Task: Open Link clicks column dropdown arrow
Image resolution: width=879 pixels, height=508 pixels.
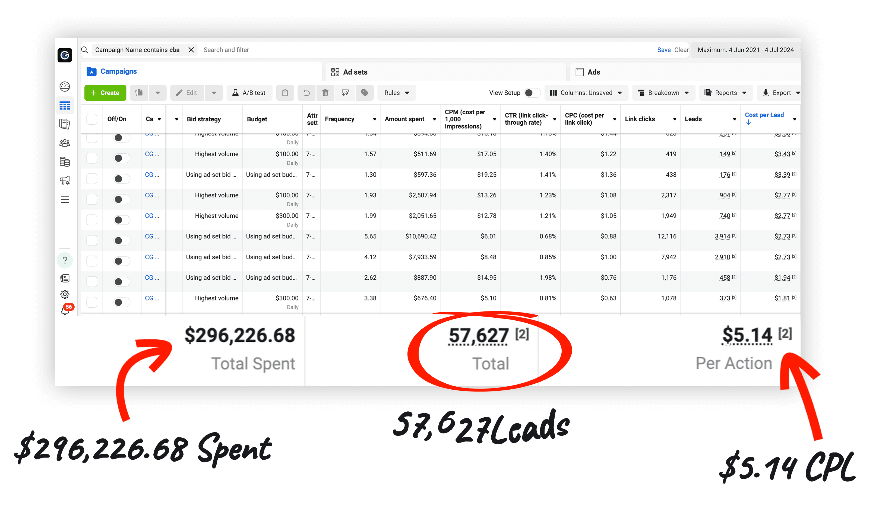Action: [x=675, y=119]
